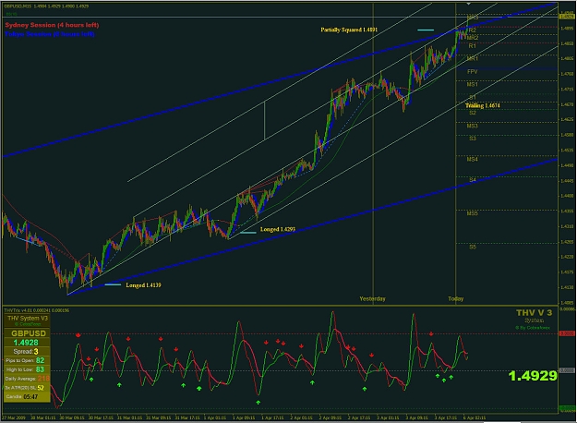Click the large green 1.4929 price display
This screenshot has height=423, width=577.
[533, 376]
